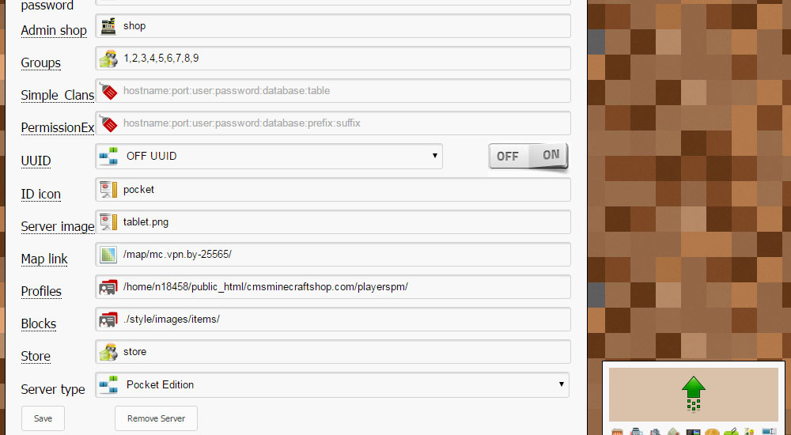Click the profile card icon in Profiles field

tap(108, 287)
